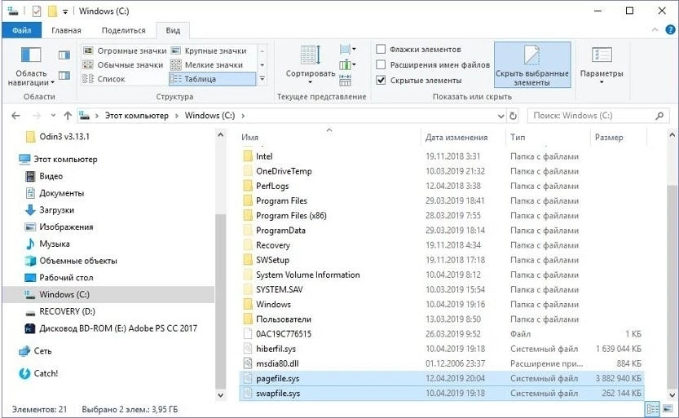This screenshot has width=679, height=418.
Task: Open the recent locations dropdown arrow
Action: pyautogui.click(x=53, y=116)
